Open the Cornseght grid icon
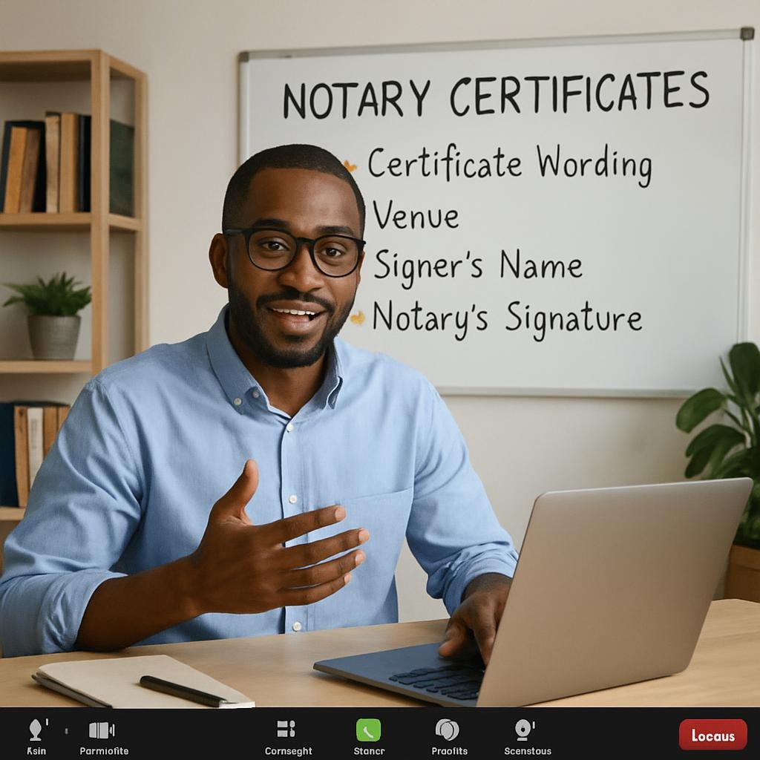 pos(286,729)
